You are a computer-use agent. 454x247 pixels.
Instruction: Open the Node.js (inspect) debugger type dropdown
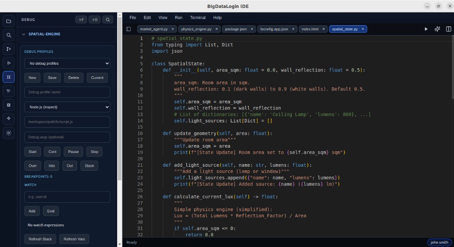click(x=67, y=107)
